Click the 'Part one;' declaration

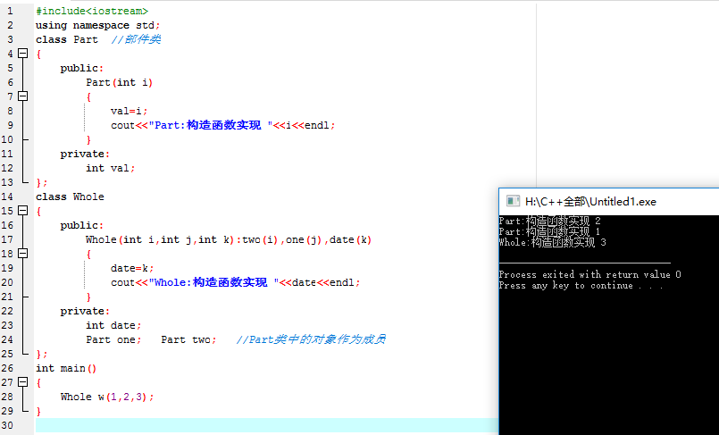click(x=113, y=339)
